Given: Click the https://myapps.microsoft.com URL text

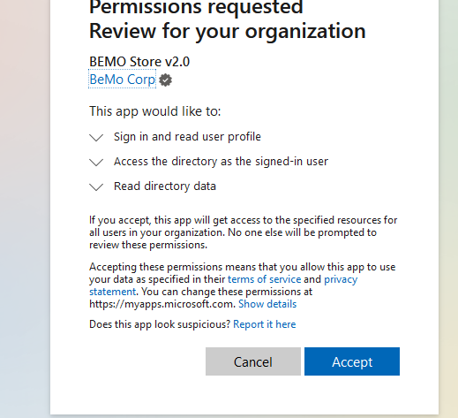Looking at the screenshot, I should [161, 304].
